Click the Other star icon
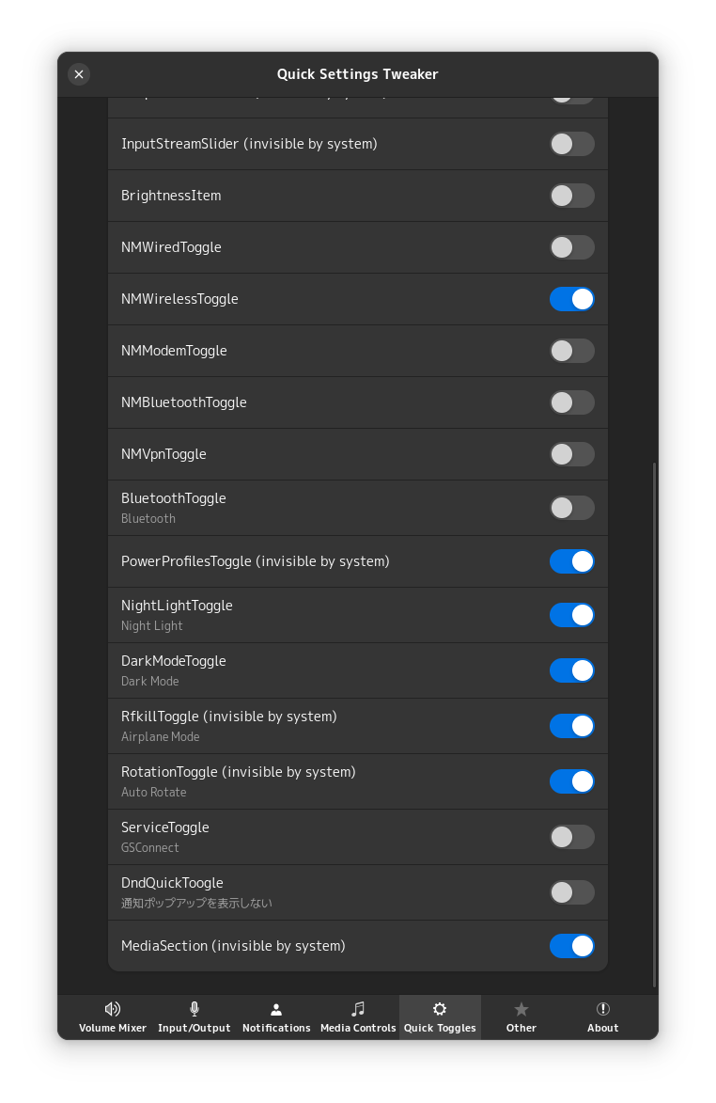This screenshot has width=716, height=1103. (521, 1009)
